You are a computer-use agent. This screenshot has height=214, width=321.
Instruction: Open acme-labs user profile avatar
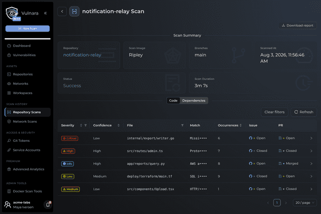[x=8, y=204]
